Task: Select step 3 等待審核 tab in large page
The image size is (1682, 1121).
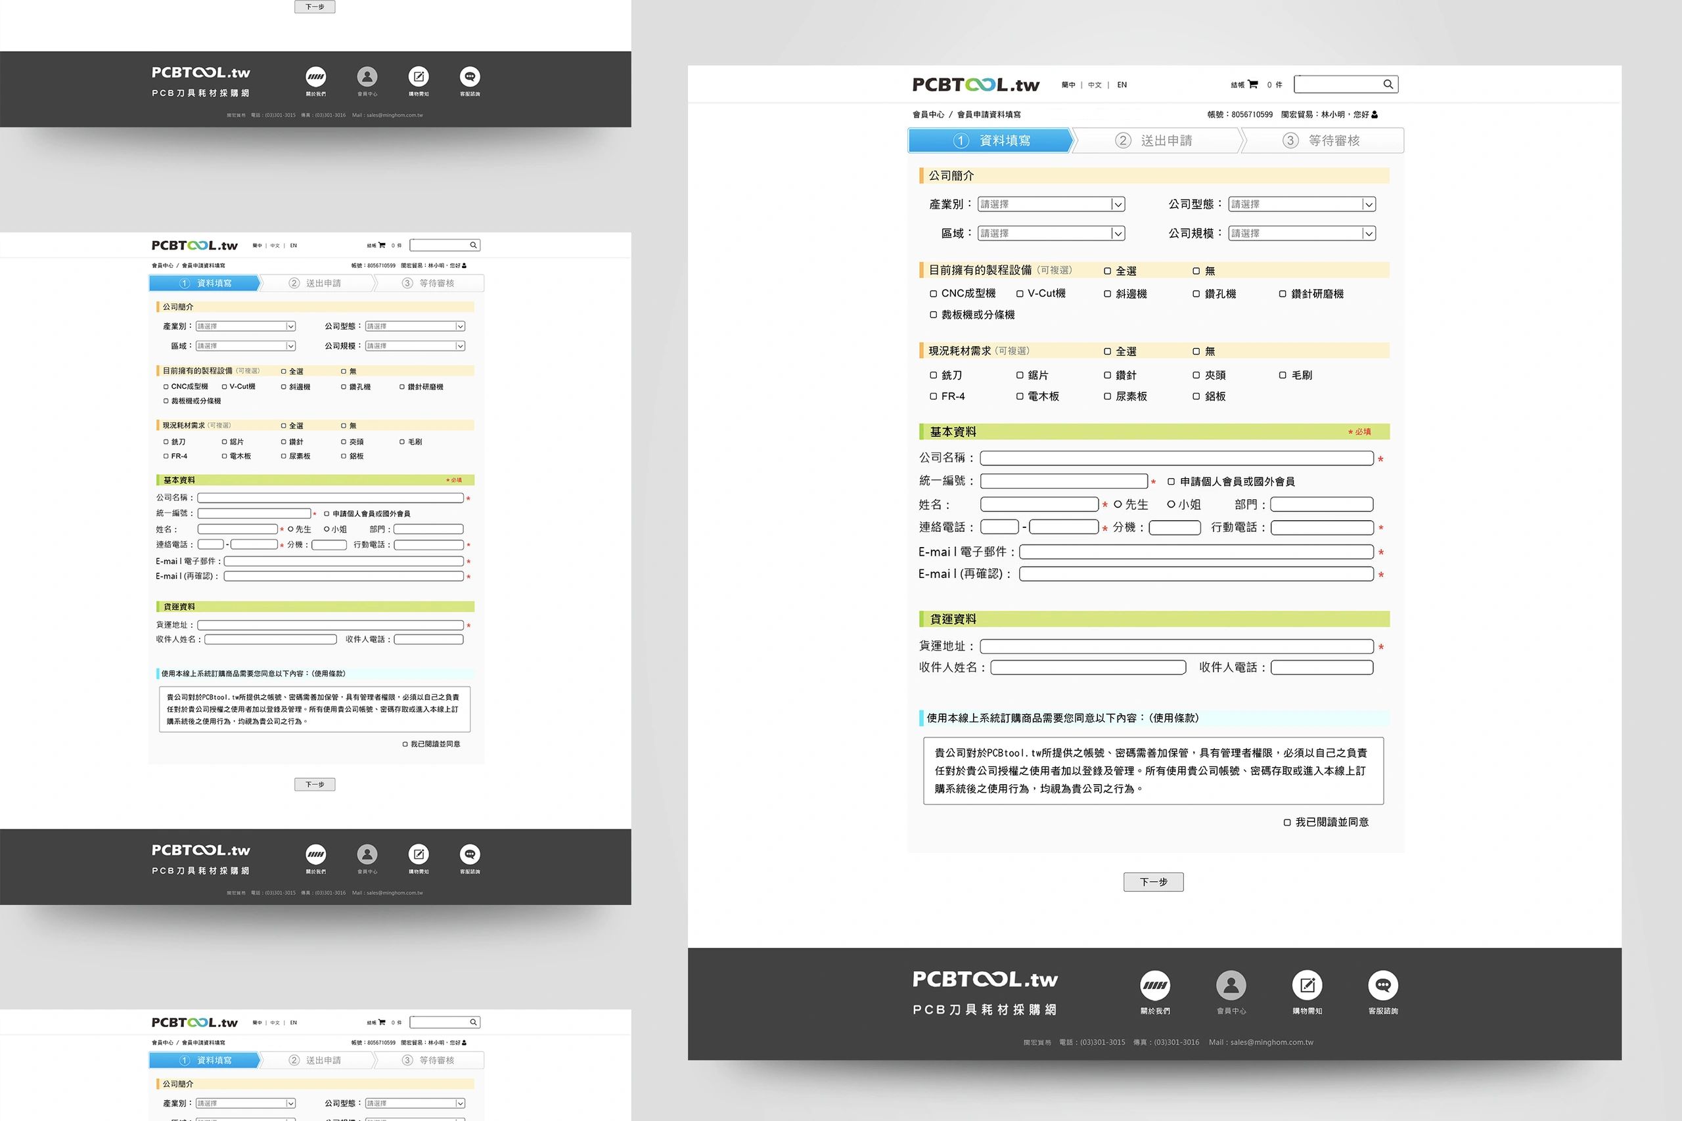Action: coord(1321,141)
